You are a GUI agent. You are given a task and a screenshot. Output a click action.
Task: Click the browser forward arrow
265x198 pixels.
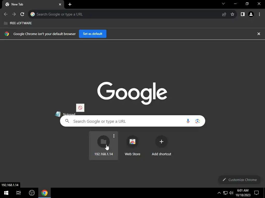point(14,14)
